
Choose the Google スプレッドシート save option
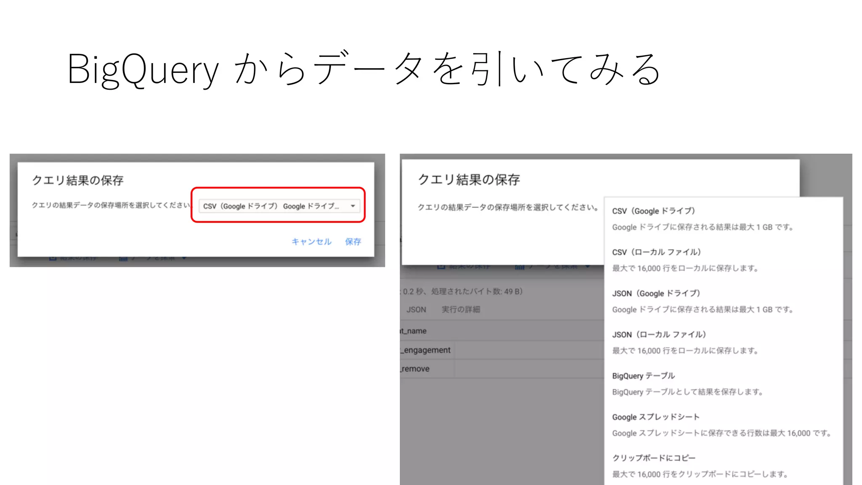pyautogui.click(x=724, y=425)
